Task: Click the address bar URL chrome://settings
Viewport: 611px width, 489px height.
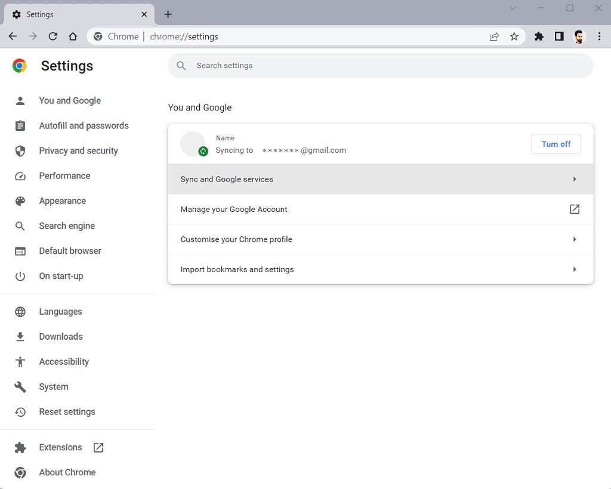Action: point(184,36)
